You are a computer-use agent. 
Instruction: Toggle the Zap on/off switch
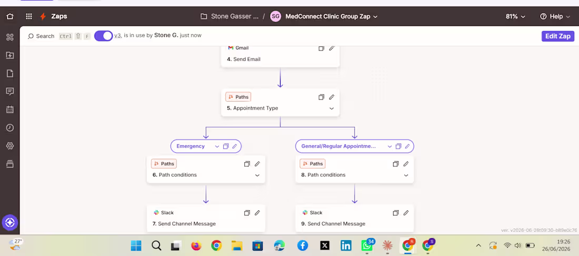point(103,36)
